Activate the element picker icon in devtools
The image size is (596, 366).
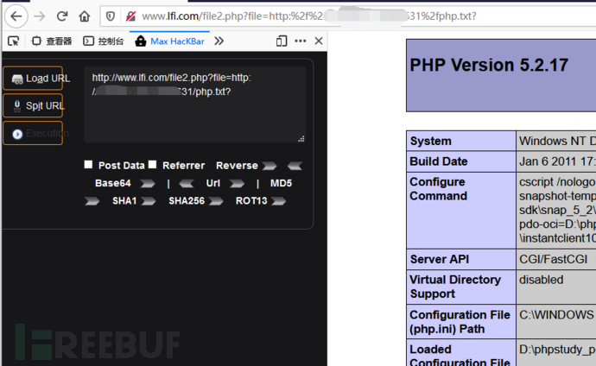tap(14, 41)
